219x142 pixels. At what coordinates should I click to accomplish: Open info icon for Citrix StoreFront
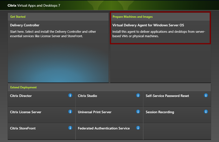(70, 128)
